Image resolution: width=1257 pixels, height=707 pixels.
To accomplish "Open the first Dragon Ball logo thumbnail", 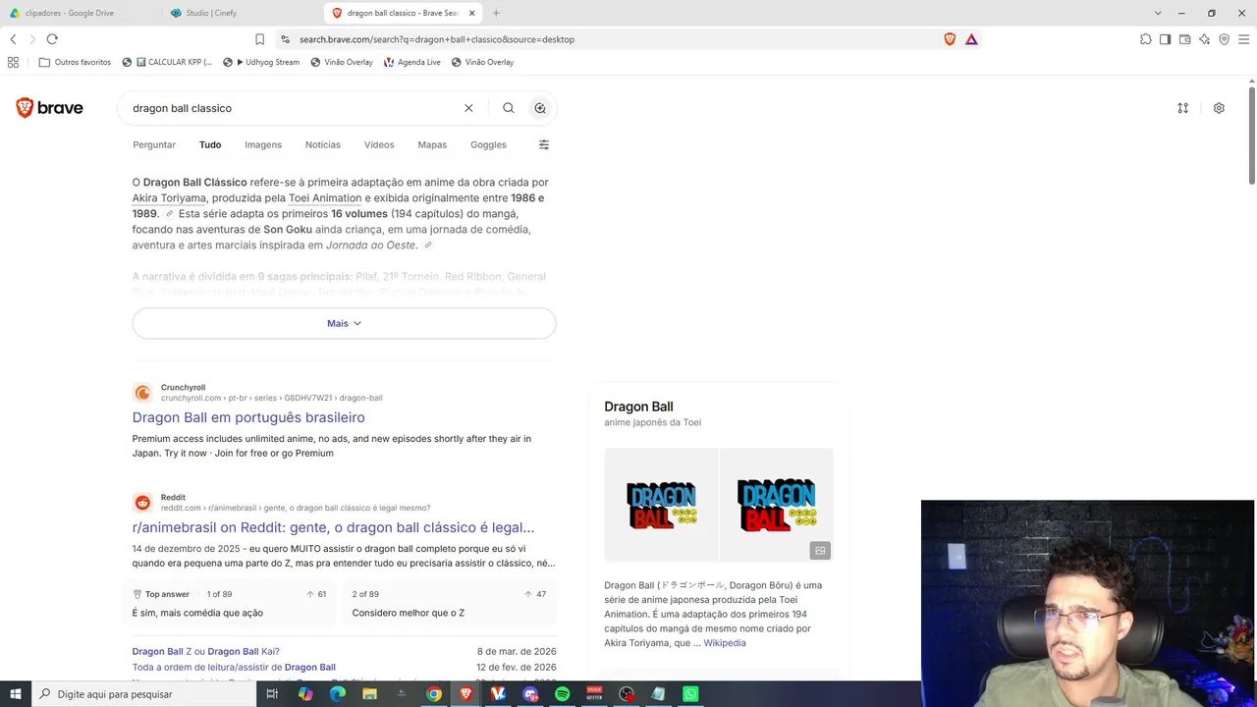I will pyautogui.click(x=661, y=505).
